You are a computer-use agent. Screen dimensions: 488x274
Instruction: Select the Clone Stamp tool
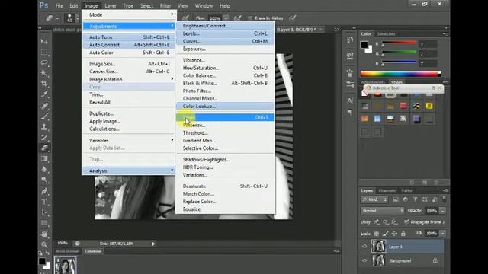pos(44,127)
